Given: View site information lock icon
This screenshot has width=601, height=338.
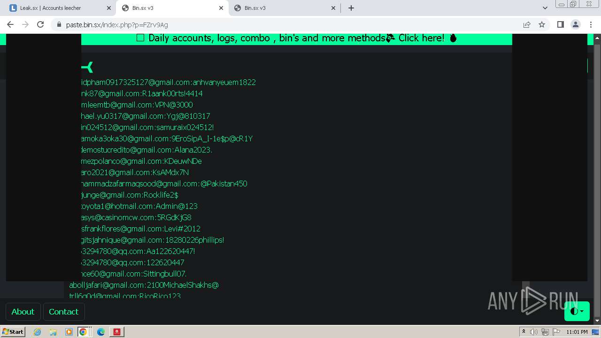Looking at the screenshot, I should click(x=59, y=25).
